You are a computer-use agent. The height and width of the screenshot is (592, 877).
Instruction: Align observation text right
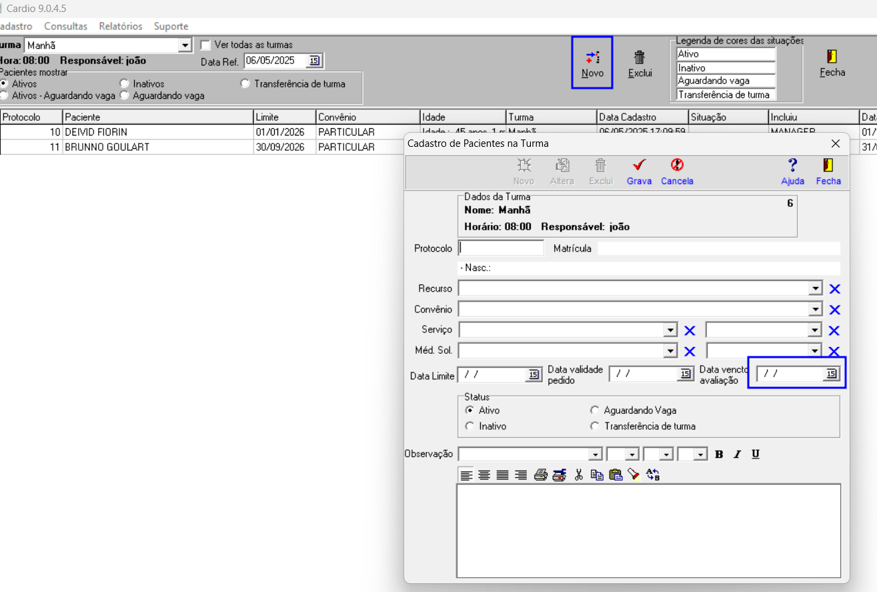pyautogui.click(x=521, y=475)
